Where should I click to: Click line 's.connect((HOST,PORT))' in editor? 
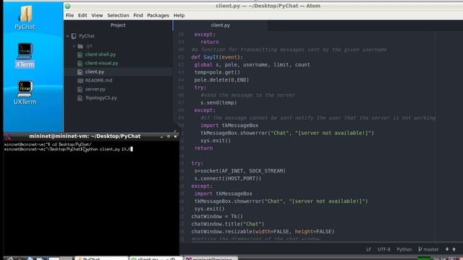[x=228, y=178]
